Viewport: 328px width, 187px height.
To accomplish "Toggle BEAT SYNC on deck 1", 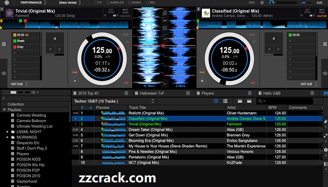I will click(126, 11).
